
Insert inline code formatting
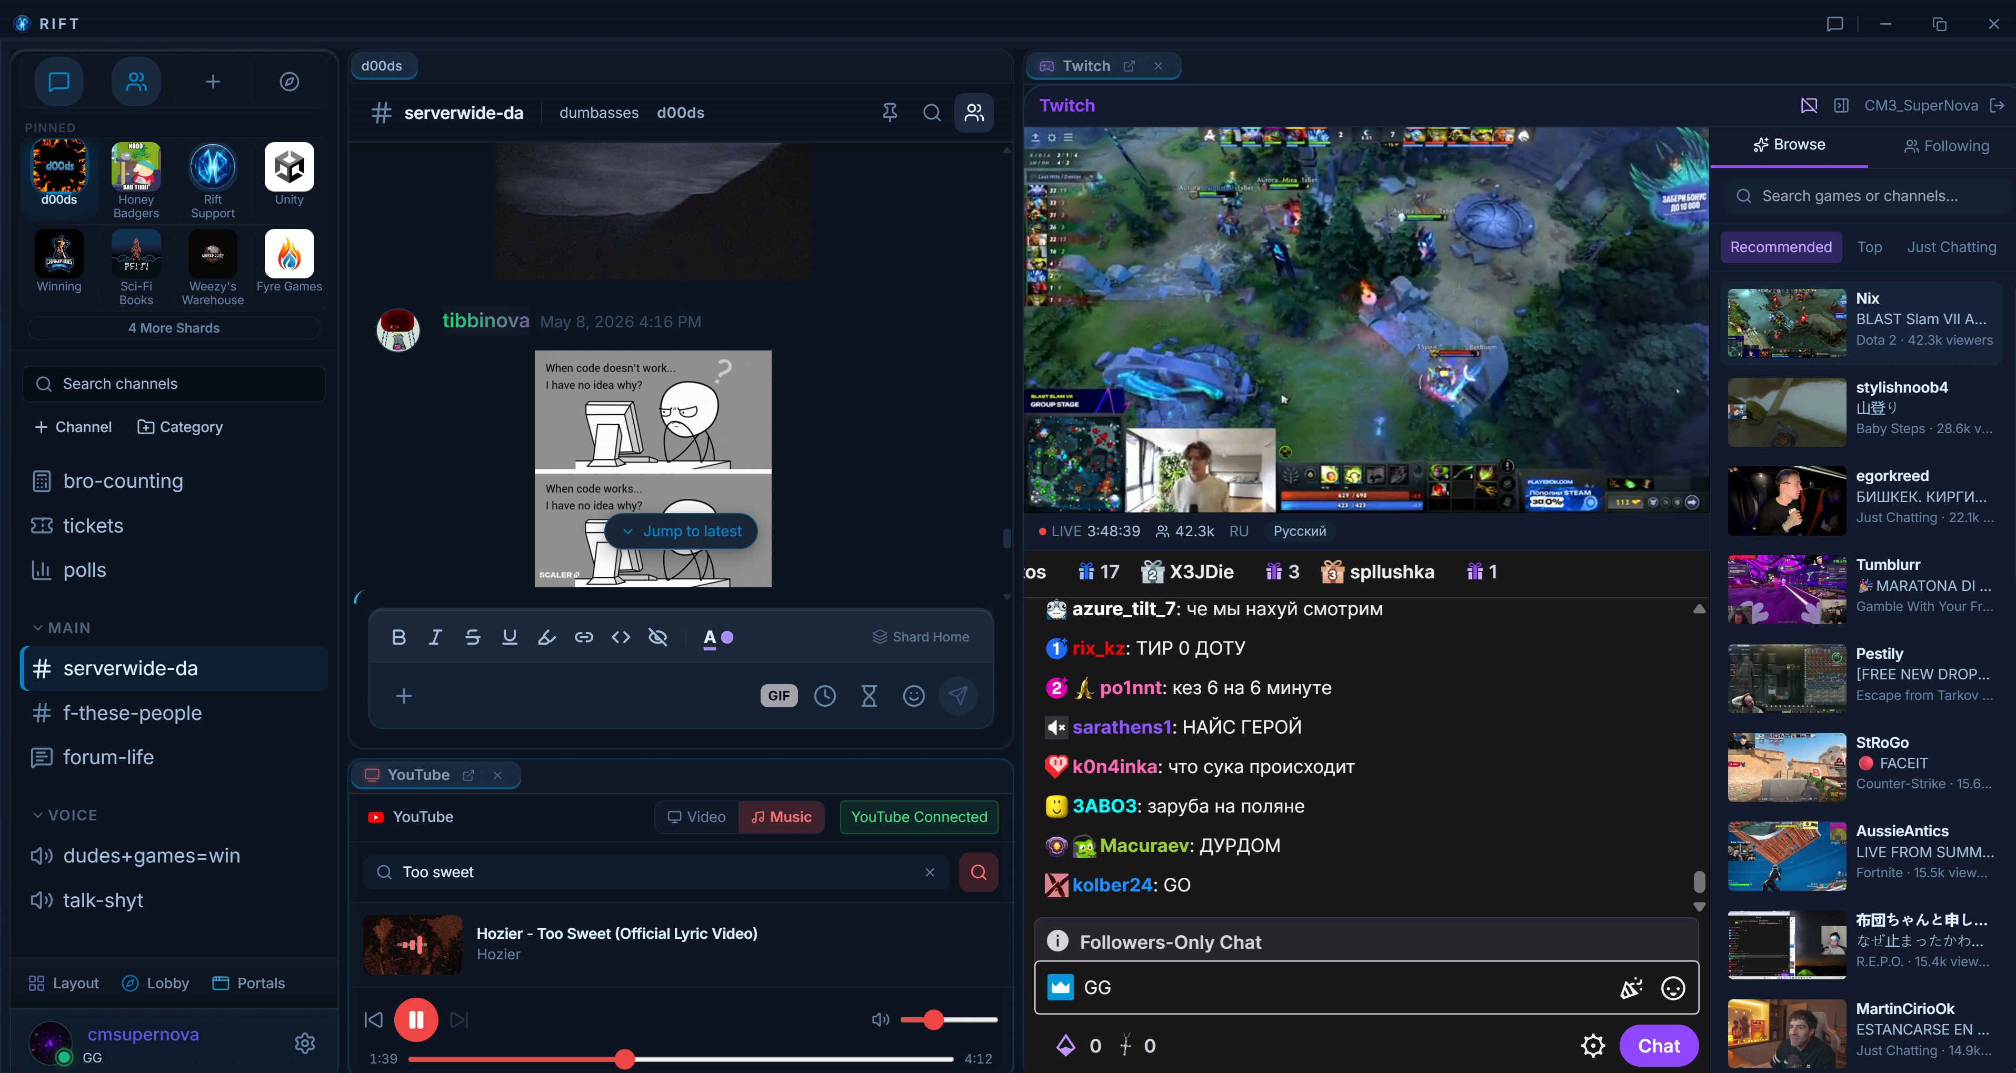click(622, 637)
